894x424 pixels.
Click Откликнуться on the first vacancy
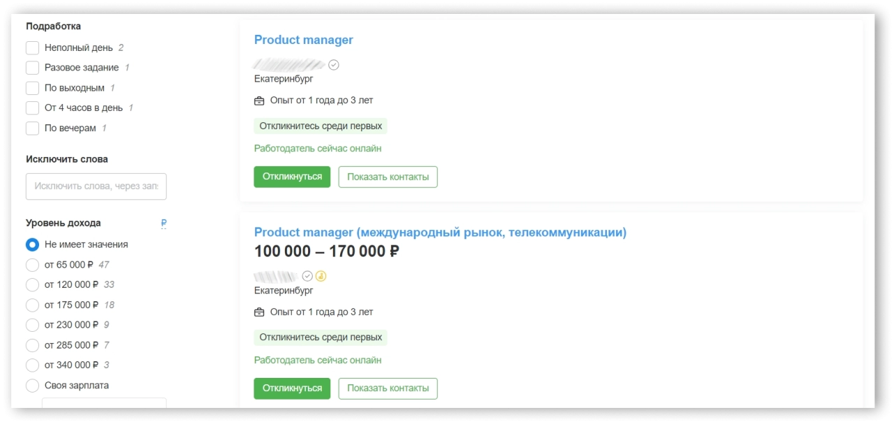tap(292, 177)
